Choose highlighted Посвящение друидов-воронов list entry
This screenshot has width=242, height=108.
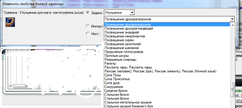point(167,25)
